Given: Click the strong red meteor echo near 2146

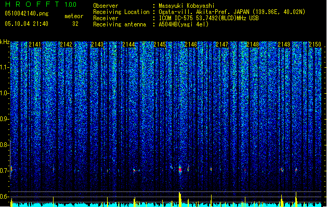Looking at the screenshot, I should pyautogui.click(x=180, y=169).
